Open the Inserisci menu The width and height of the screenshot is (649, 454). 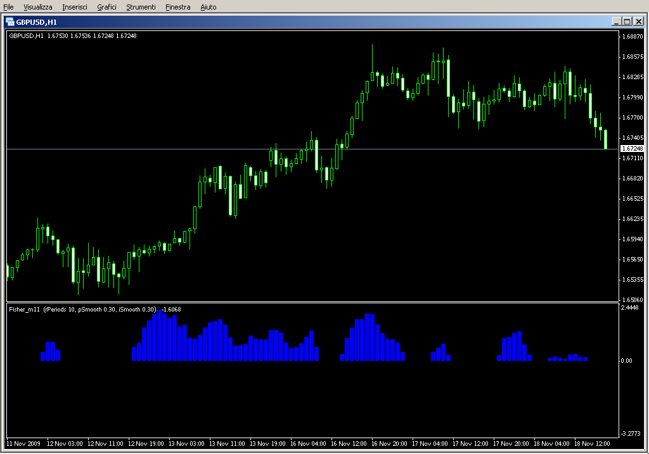pos(75,7)
